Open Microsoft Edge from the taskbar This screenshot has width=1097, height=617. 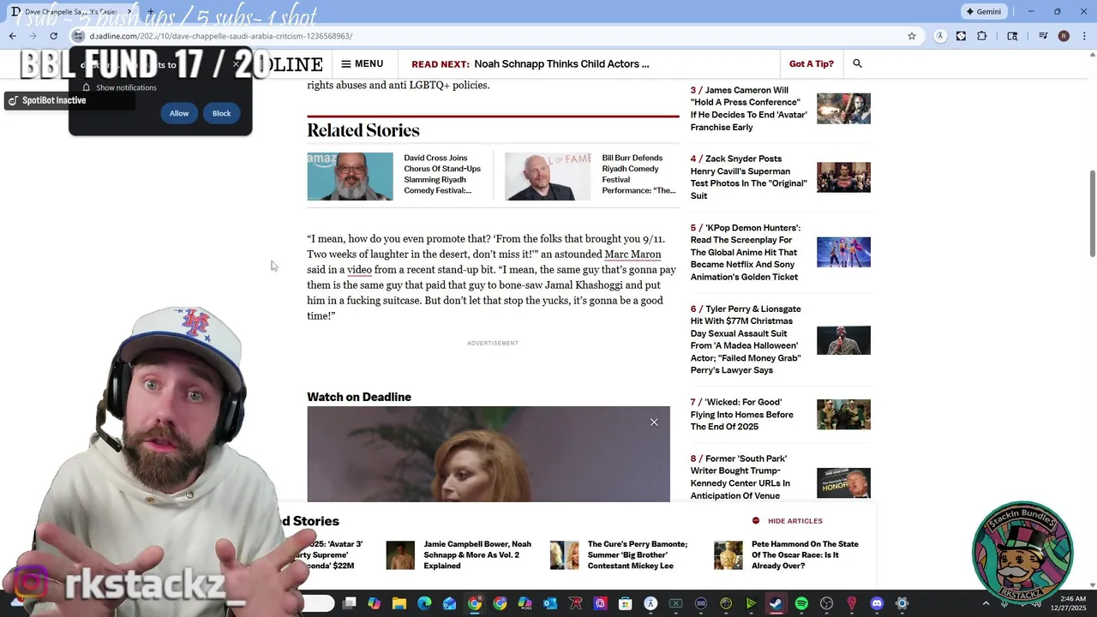[x=424, y=603]
